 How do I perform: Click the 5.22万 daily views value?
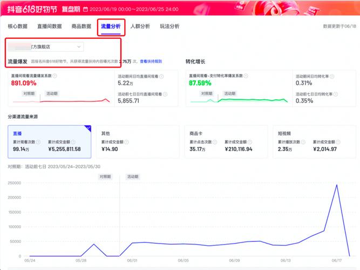point(125,83)
